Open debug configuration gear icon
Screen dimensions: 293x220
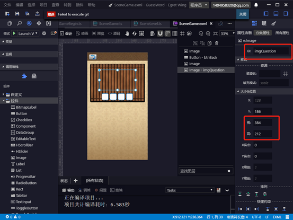click(x=44, y=33)
